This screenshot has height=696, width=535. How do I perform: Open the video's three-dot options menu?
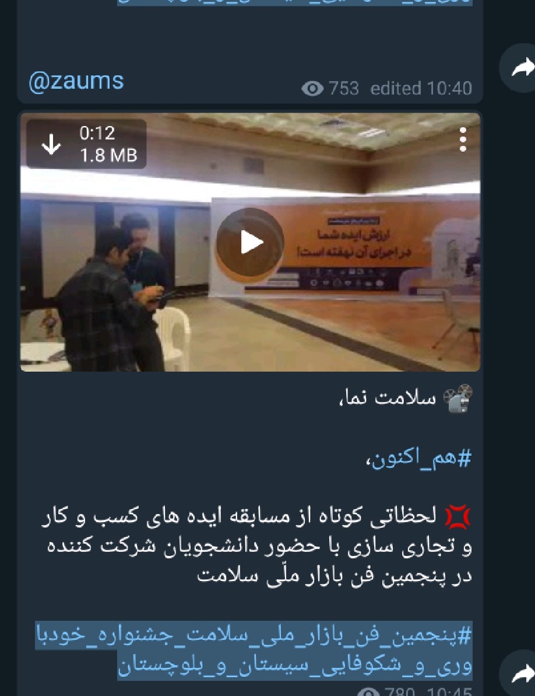click(463, 140)
